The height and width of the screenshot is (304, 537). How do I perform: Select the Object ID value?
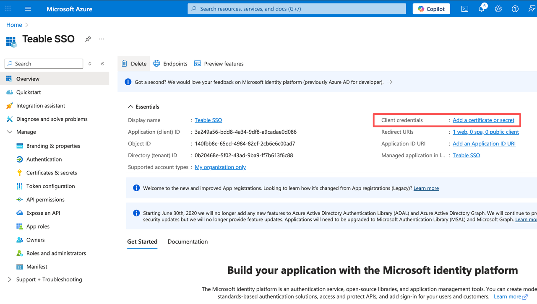coord(245,143)
